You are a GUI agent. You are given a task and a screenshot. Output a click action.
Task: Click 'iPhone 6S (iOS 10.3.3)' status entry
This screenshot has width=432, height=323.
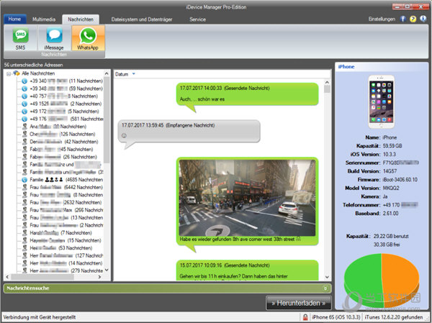coord(336,317)
